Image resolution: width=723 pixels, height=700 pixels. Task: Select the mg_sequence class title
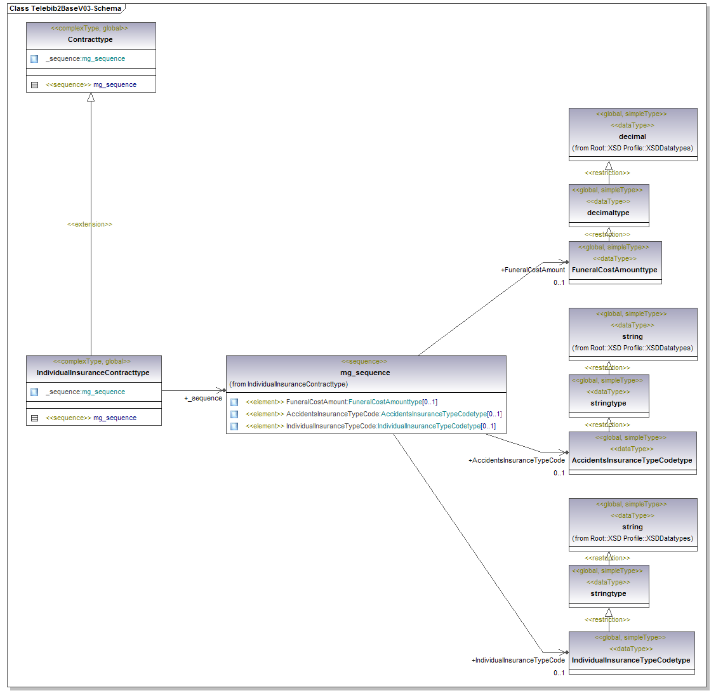click(x=365, y=373)
